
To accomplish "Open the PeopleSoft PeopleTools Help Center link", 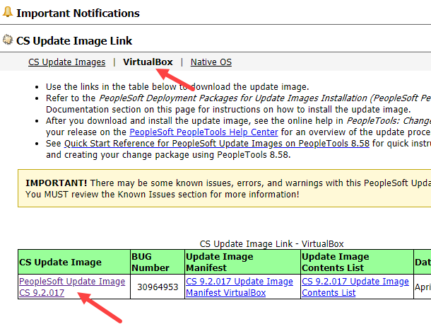I will click(203, 132).
